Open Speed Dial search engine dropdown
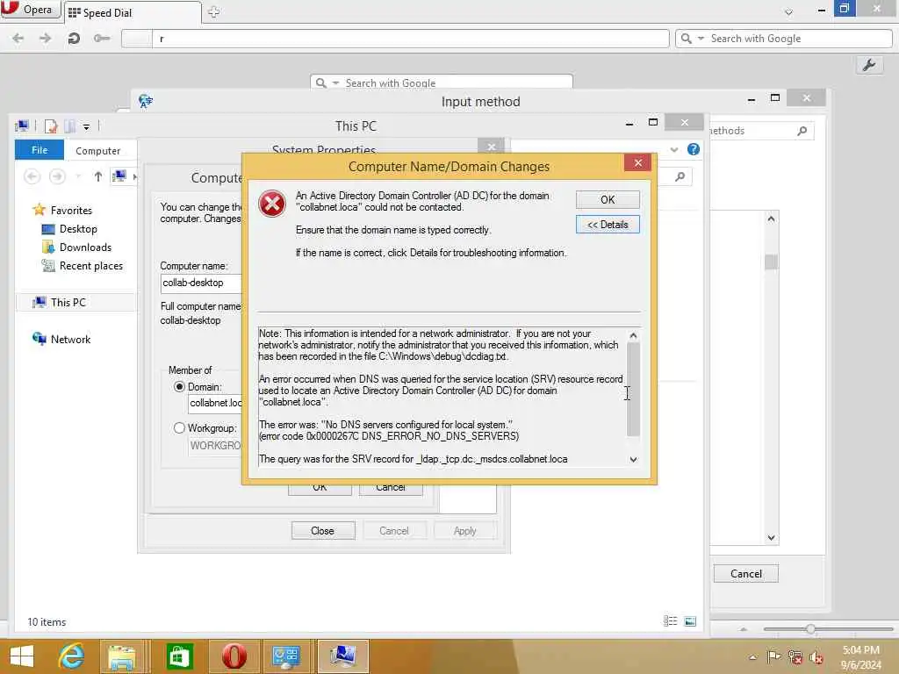Image resolution: width=899 pixels, height=674 pixels. (335, 83)
